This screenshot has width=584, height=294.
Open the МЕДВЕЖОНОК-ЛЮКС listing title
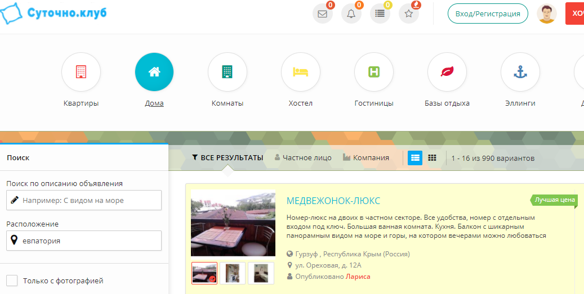(333, 201)
